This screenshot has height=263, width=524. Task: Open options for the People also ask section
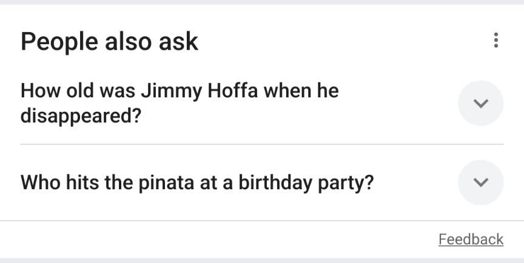click(496, 41)
